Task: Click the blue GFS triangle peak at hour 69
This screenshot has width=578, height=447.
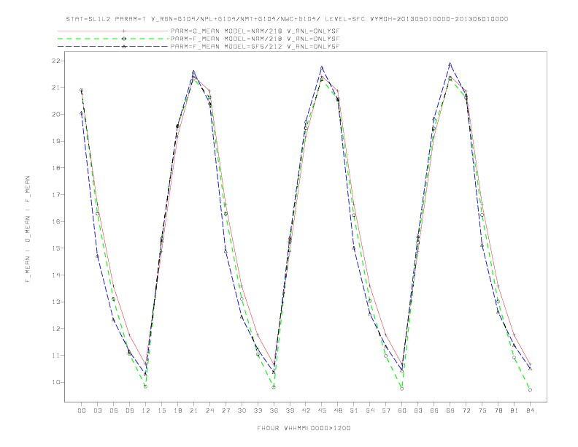Action: (x=450, y=64)
